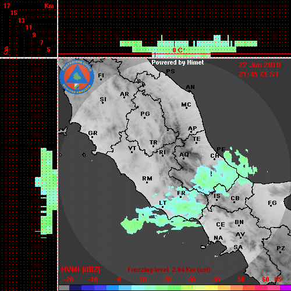Click the '15' altitude label

14,13
